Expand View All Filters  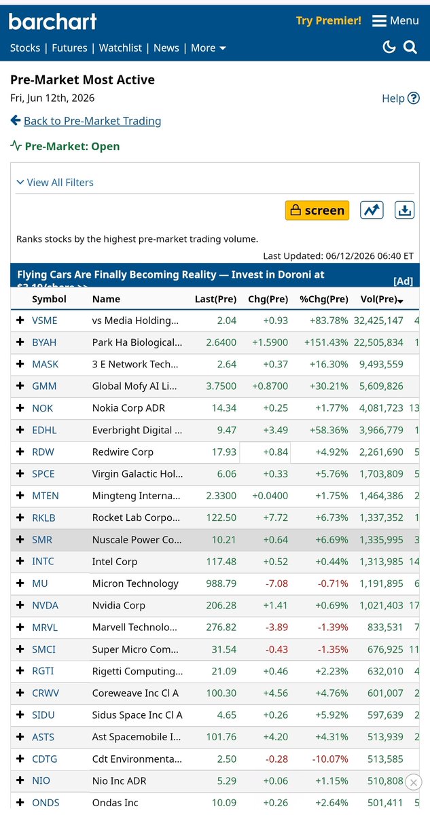55,182
